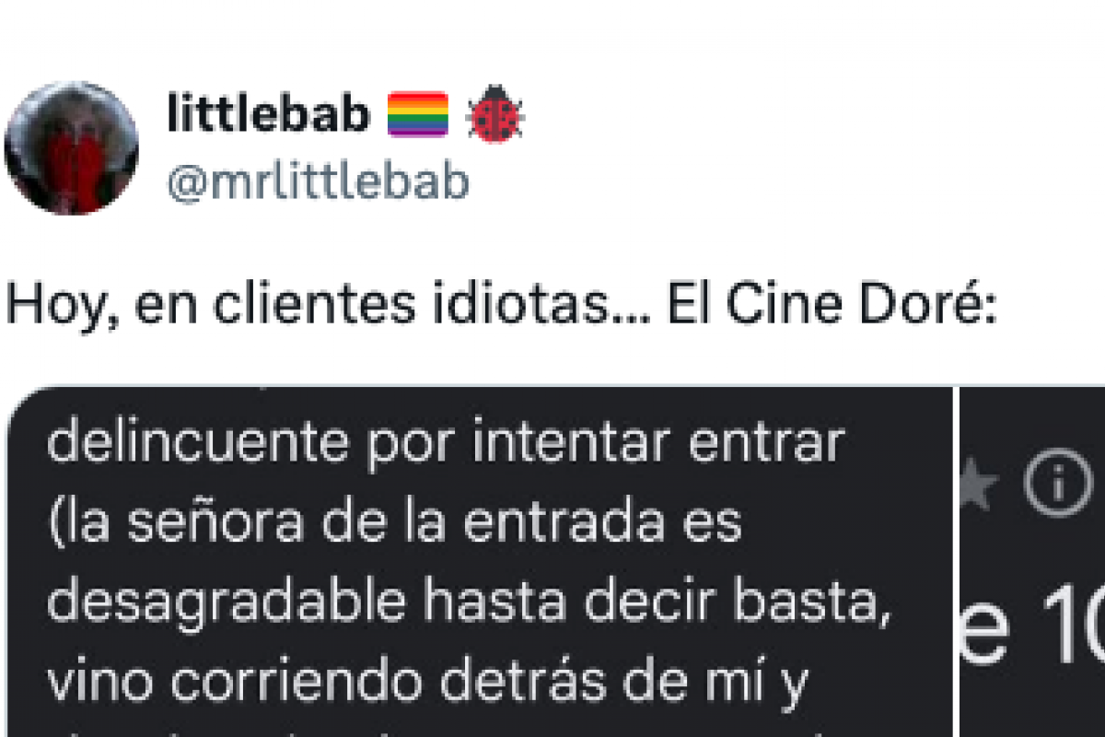Image resolution: width=1105 pixels, height=737 pixels.
Task: Open the @mrlittlebab handle link
Action: point(318,182)
